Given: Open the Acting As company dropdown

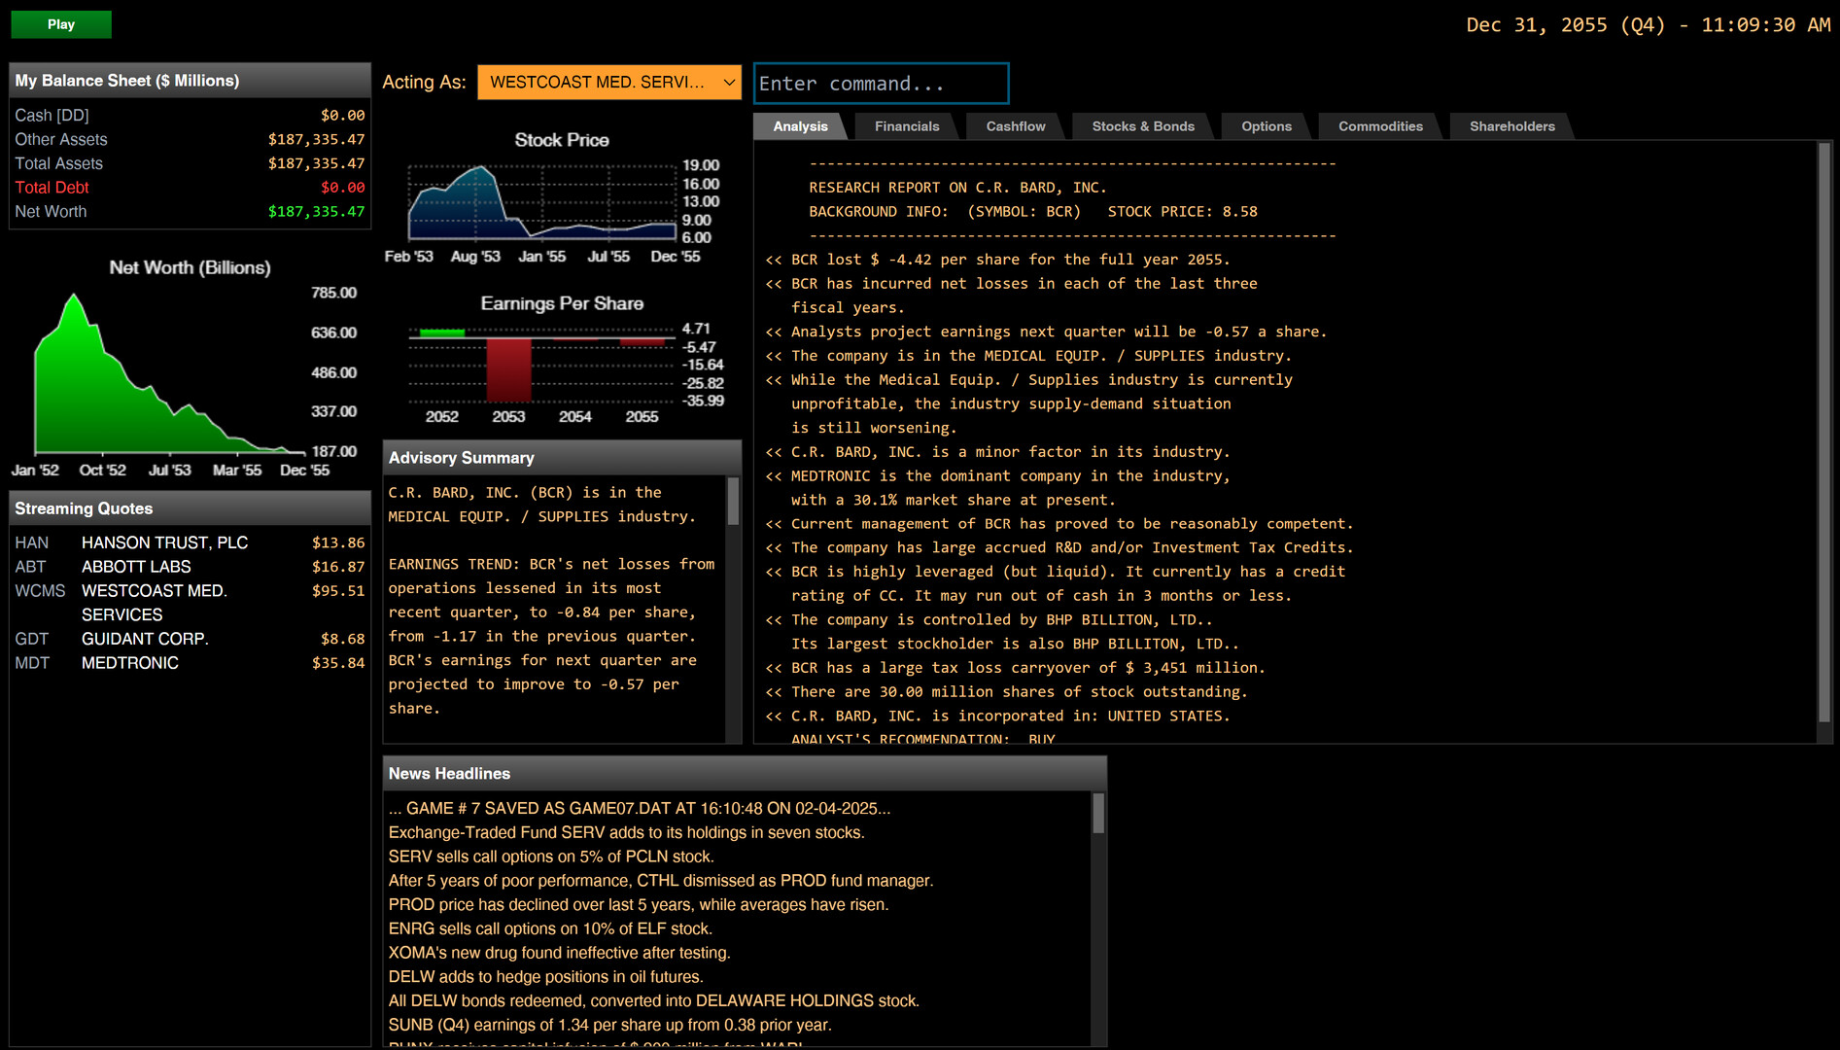Looking at the screenshot, I should point(609,83).
